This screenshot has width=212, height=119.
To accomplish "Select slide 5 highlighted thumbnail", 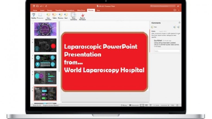I will [x=45, y=94].
